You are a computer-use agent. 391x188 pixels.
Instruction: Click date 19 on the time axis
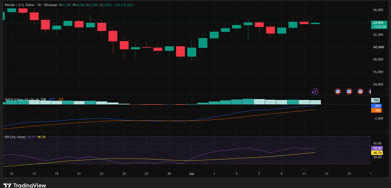(57, 174)
